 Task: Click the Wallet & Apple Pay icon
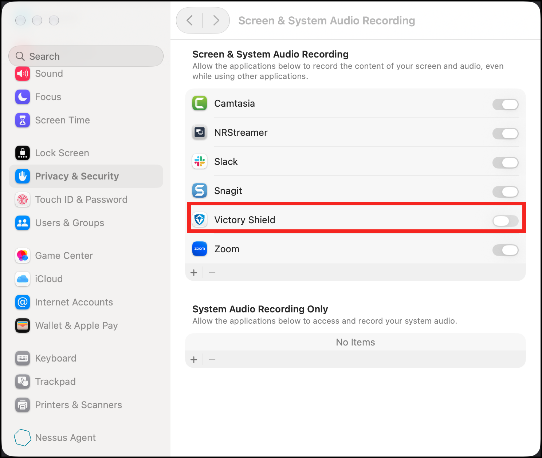point(23,325)
